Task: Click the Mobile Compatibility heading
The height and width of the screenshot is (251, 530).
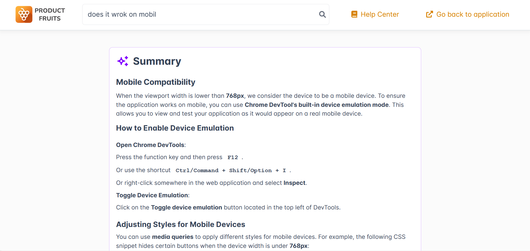Action: pyautogui.click(x=155, y=82)
